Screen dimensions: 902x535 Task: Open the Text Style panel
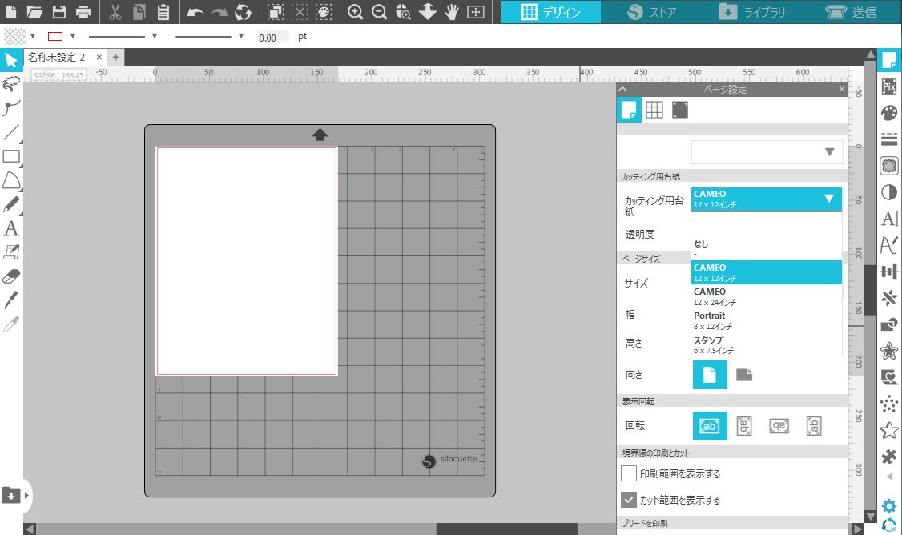pos(888,219)
